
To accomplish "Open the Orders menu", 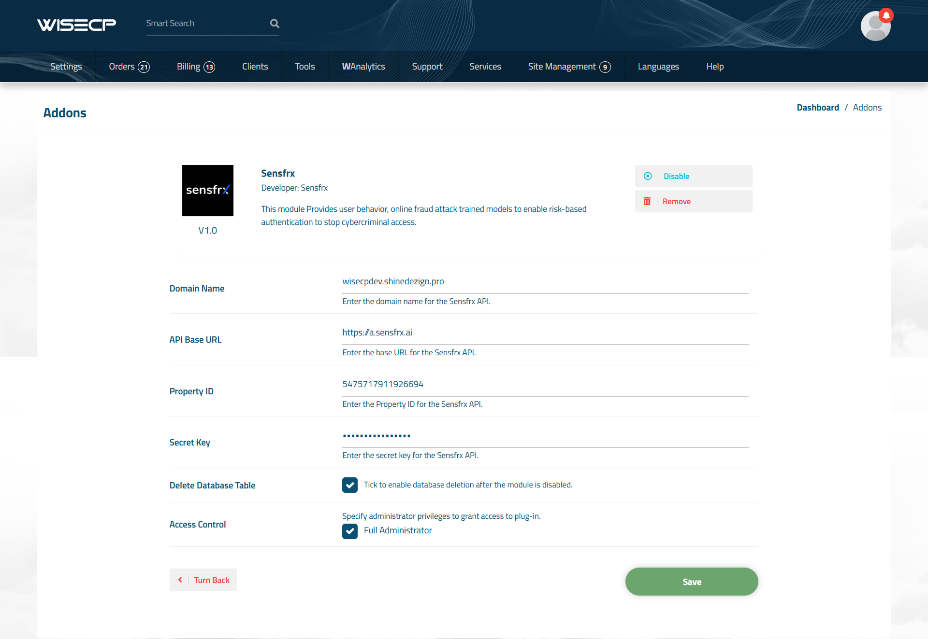I will click(129, 67).
